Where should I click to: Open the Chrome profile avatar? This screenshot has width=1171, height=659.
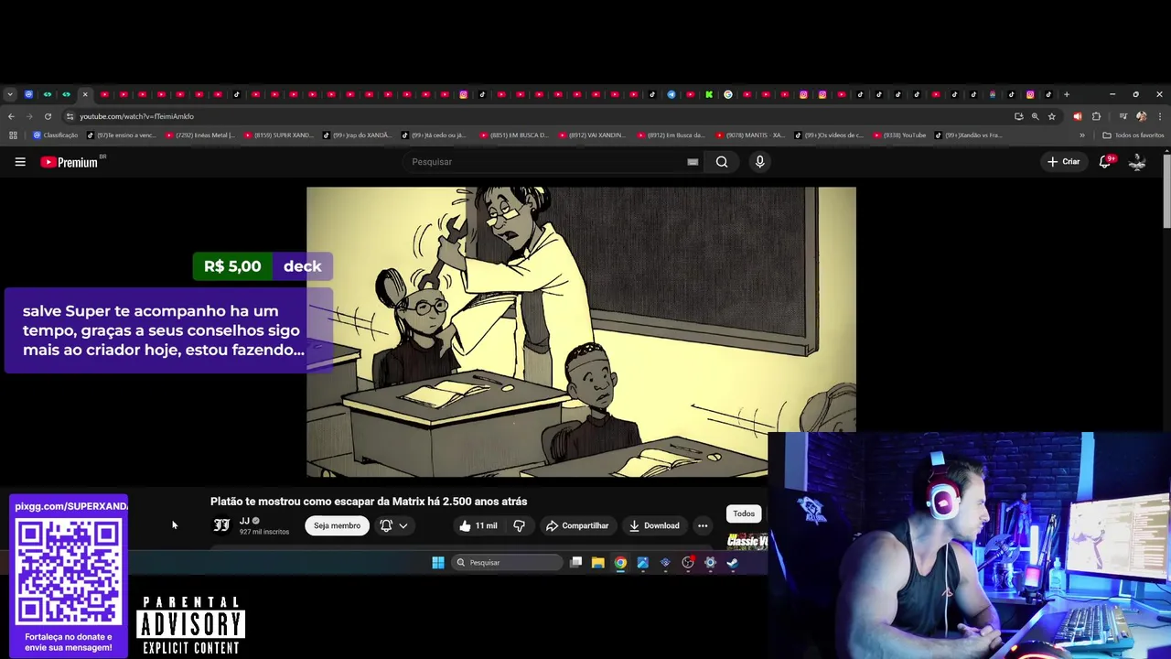pos(1141,116)
